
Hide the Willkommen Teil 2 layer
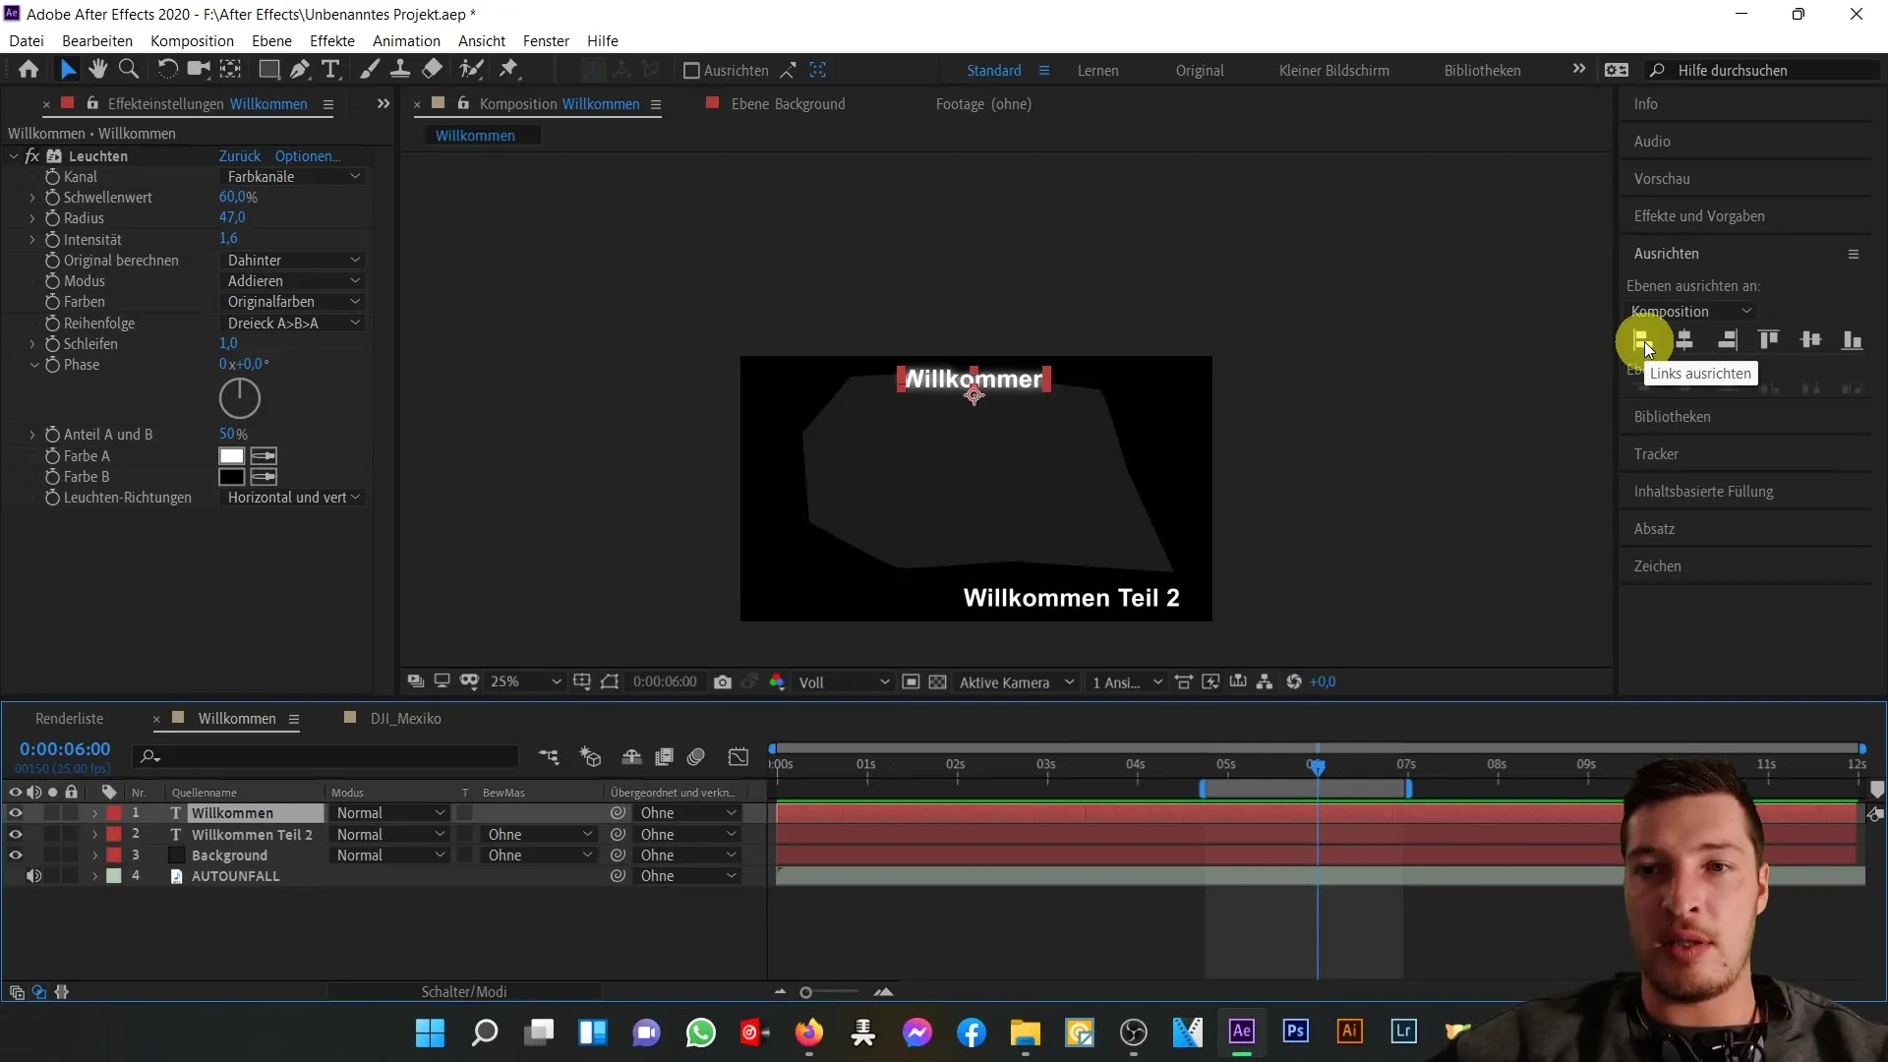tap(16, 835)
